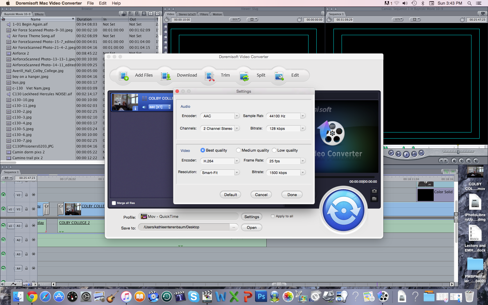This screenshot has width=488, height=305.
Task: Select the Medium quality radio button
Action: coord(238,150)
